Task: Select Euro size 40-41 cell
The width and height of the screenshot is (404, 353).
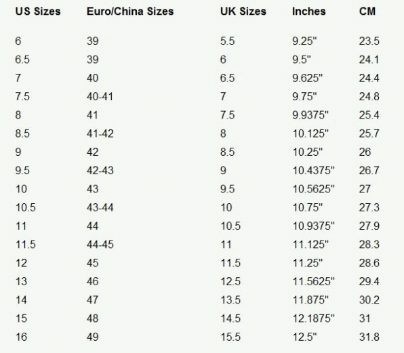Action: click(x=100, y=97)
